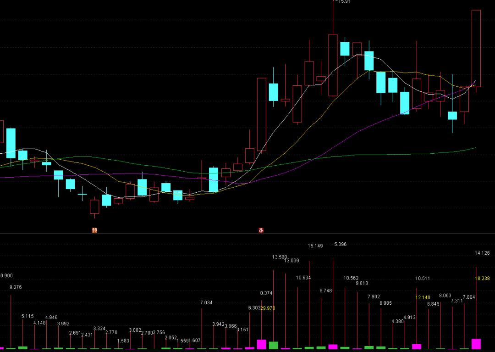495x352 pixels.
Task: Click the 15.91 peak price label
Action: pos(343,2)
